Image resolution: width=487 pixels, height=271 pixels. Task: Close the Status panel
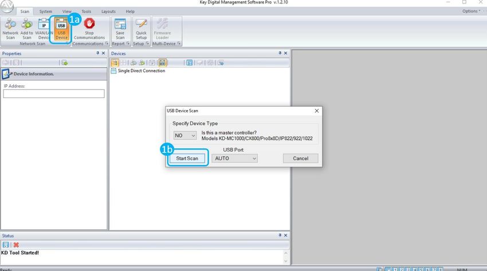click(x=286, y=235)
